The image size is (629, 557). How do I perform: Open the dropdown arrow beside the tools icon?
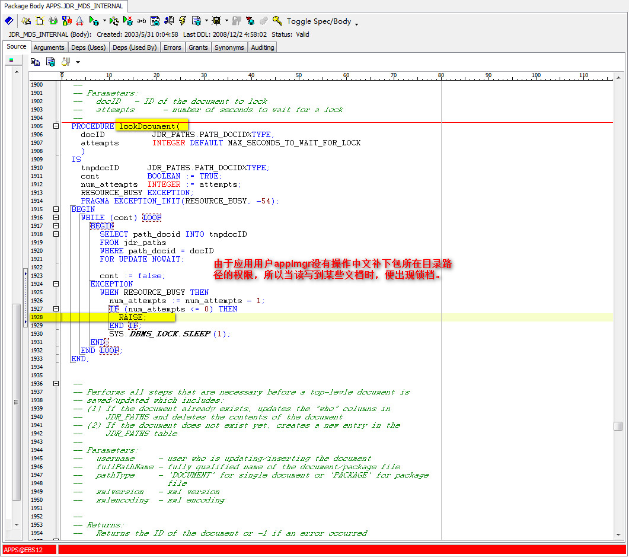coord(78,62)
